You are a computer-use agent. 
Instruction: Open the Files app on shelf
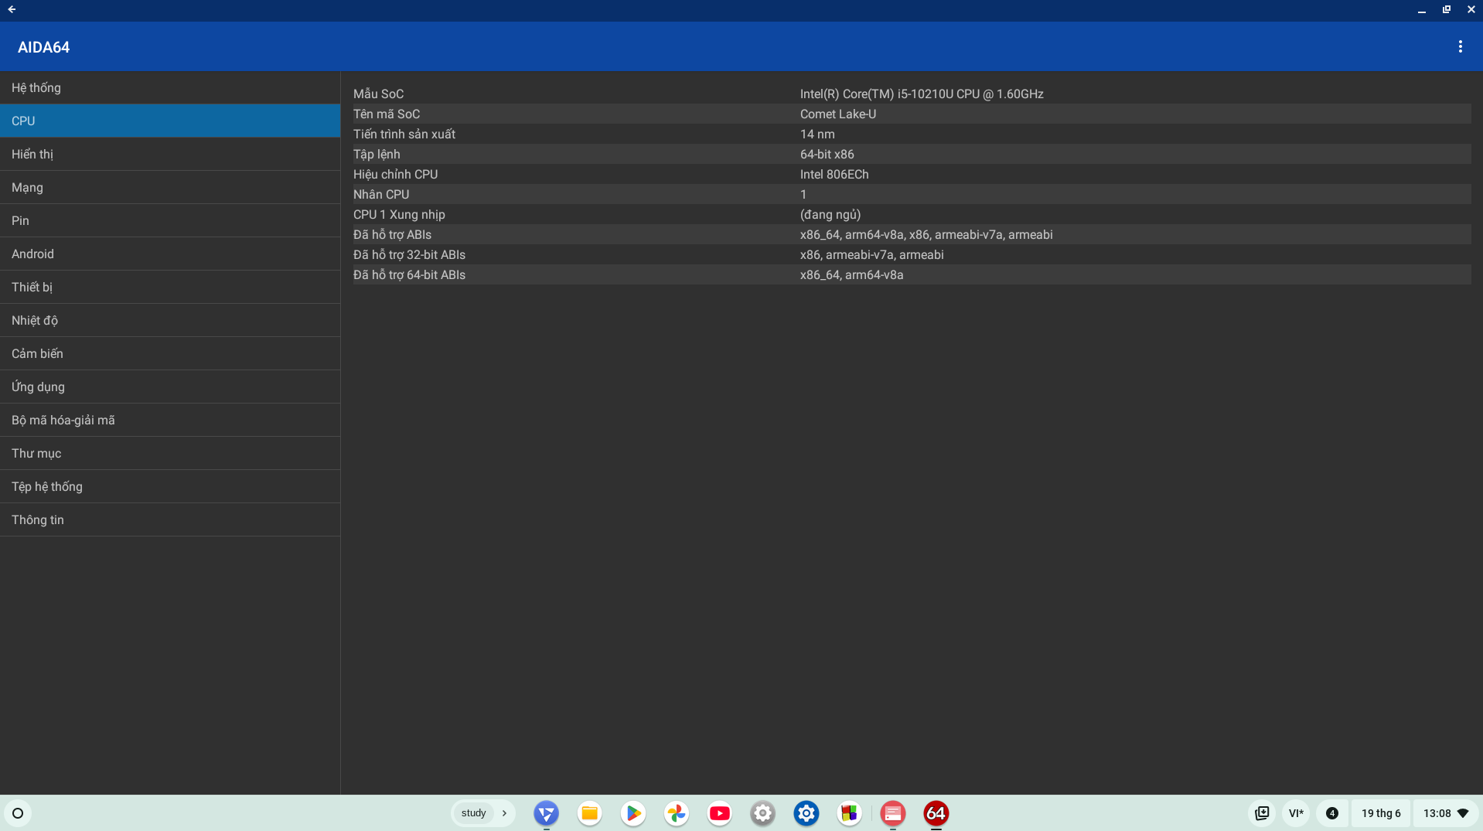(x=589, y=813)
